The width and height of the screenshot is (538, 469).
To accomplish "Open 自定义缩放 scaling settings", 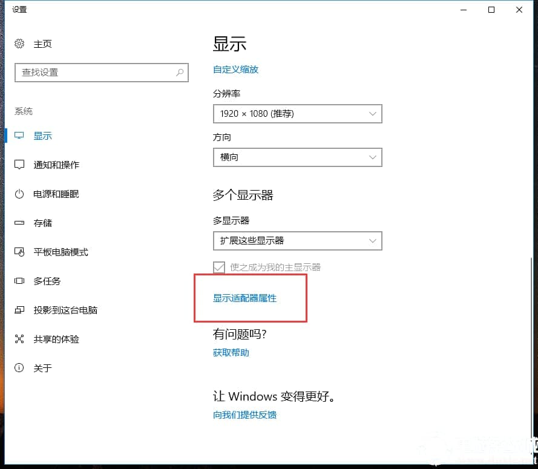I will click(x=235, y=70).
